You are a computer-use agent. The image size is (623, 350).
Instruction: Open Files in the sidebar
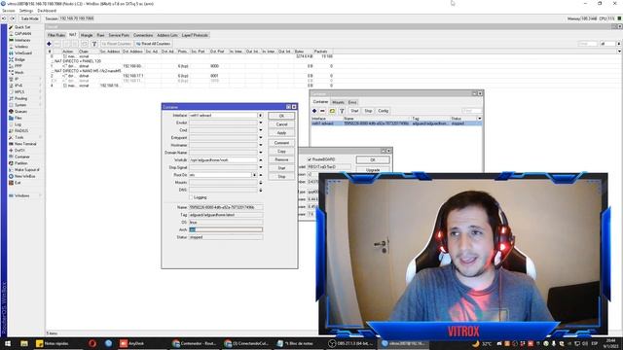(18, 118)
